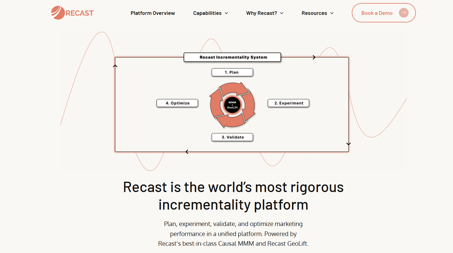The width and height of the screenshot is (453, 253).
Task: Click the Book a Demo button
Action: (x=384, y=13)
